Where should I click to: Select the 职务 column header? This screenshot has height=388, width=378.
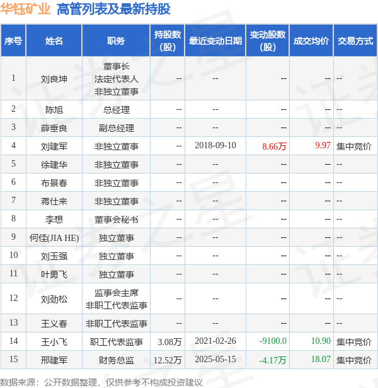(116, 40)
